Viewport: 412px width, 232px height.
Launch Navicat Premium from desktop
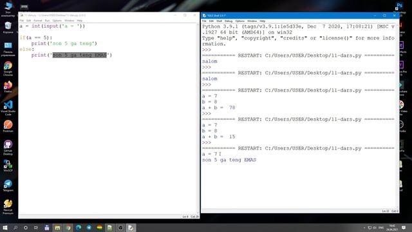click(8, 206)
